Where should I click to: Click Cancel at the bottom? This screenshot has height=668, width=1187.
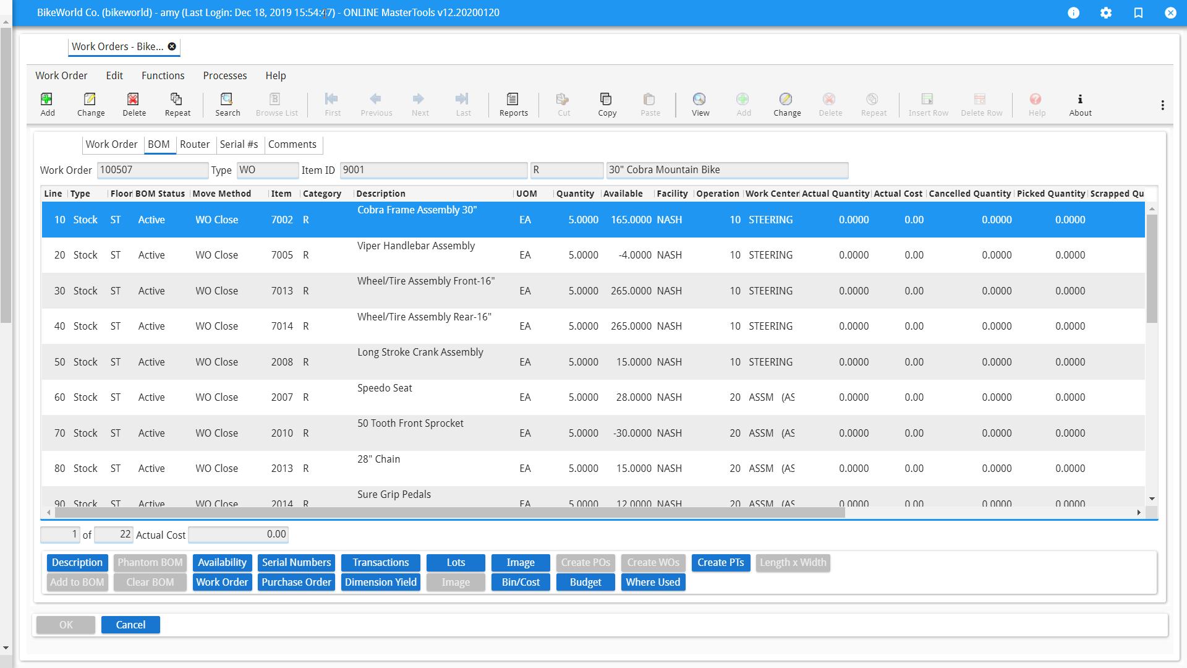pyautogui.click(x=130, y=625)
